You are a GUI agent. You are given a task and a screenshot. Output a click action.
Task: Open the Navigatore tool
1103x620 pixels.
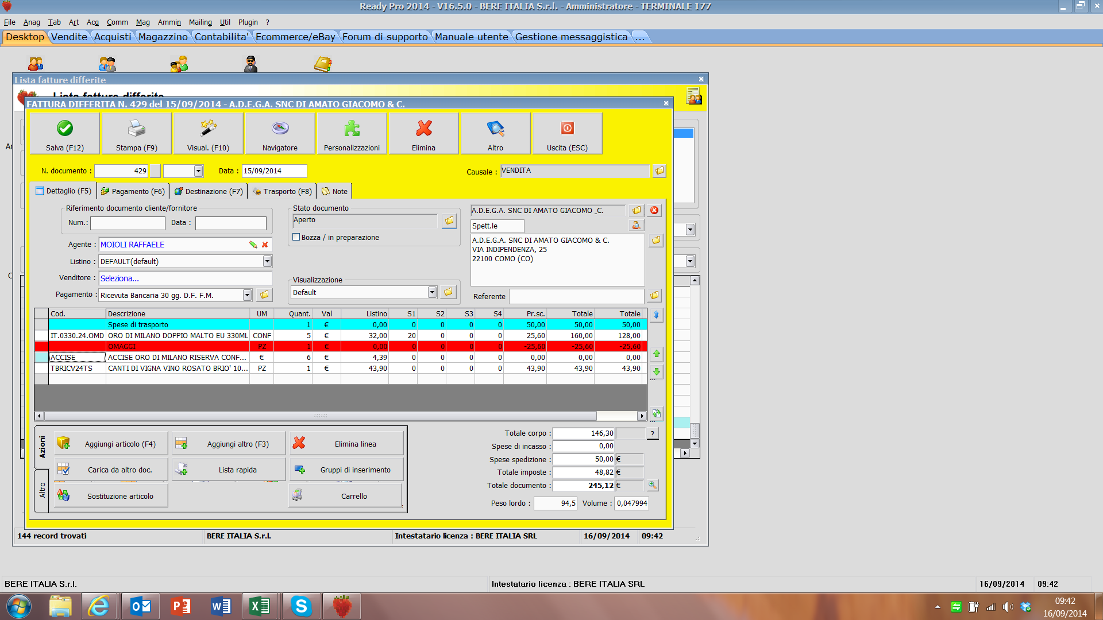click(280, 133)
